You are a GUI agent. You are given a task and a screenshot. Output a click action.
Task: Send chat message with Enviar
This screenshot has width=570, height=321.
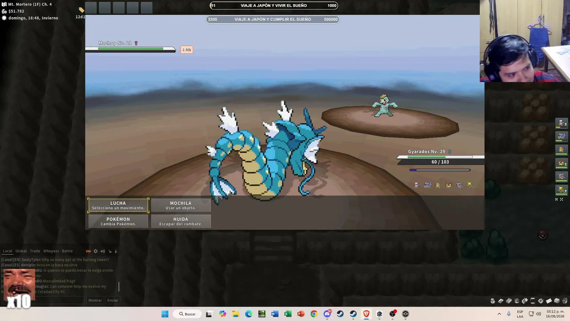tap(113, 300)
